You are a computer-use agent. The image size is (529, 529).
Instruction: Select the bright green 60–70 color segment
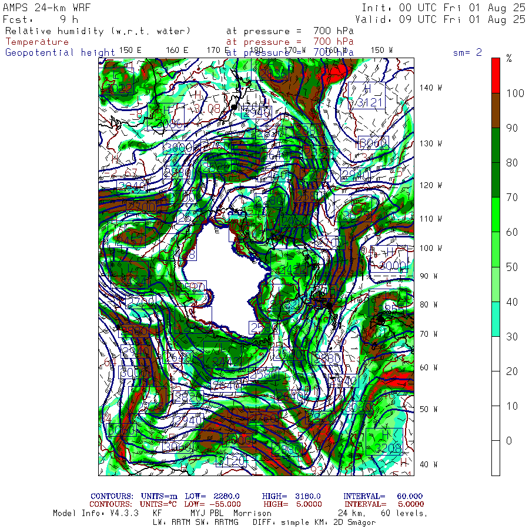[495, 215]
